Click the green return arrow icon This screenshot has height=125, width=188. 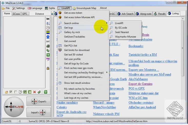coord(39,92)
